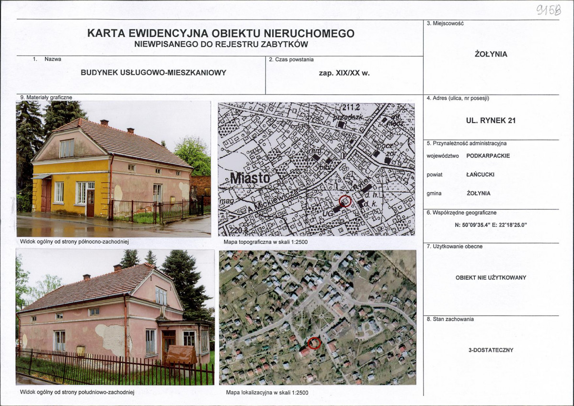This screenshot has height=406, width=574.
Task: Click the subtitle 'NIEWPISANEGO DO REJESTRU ZABYTKÓW'
Action: coord(221,45)
